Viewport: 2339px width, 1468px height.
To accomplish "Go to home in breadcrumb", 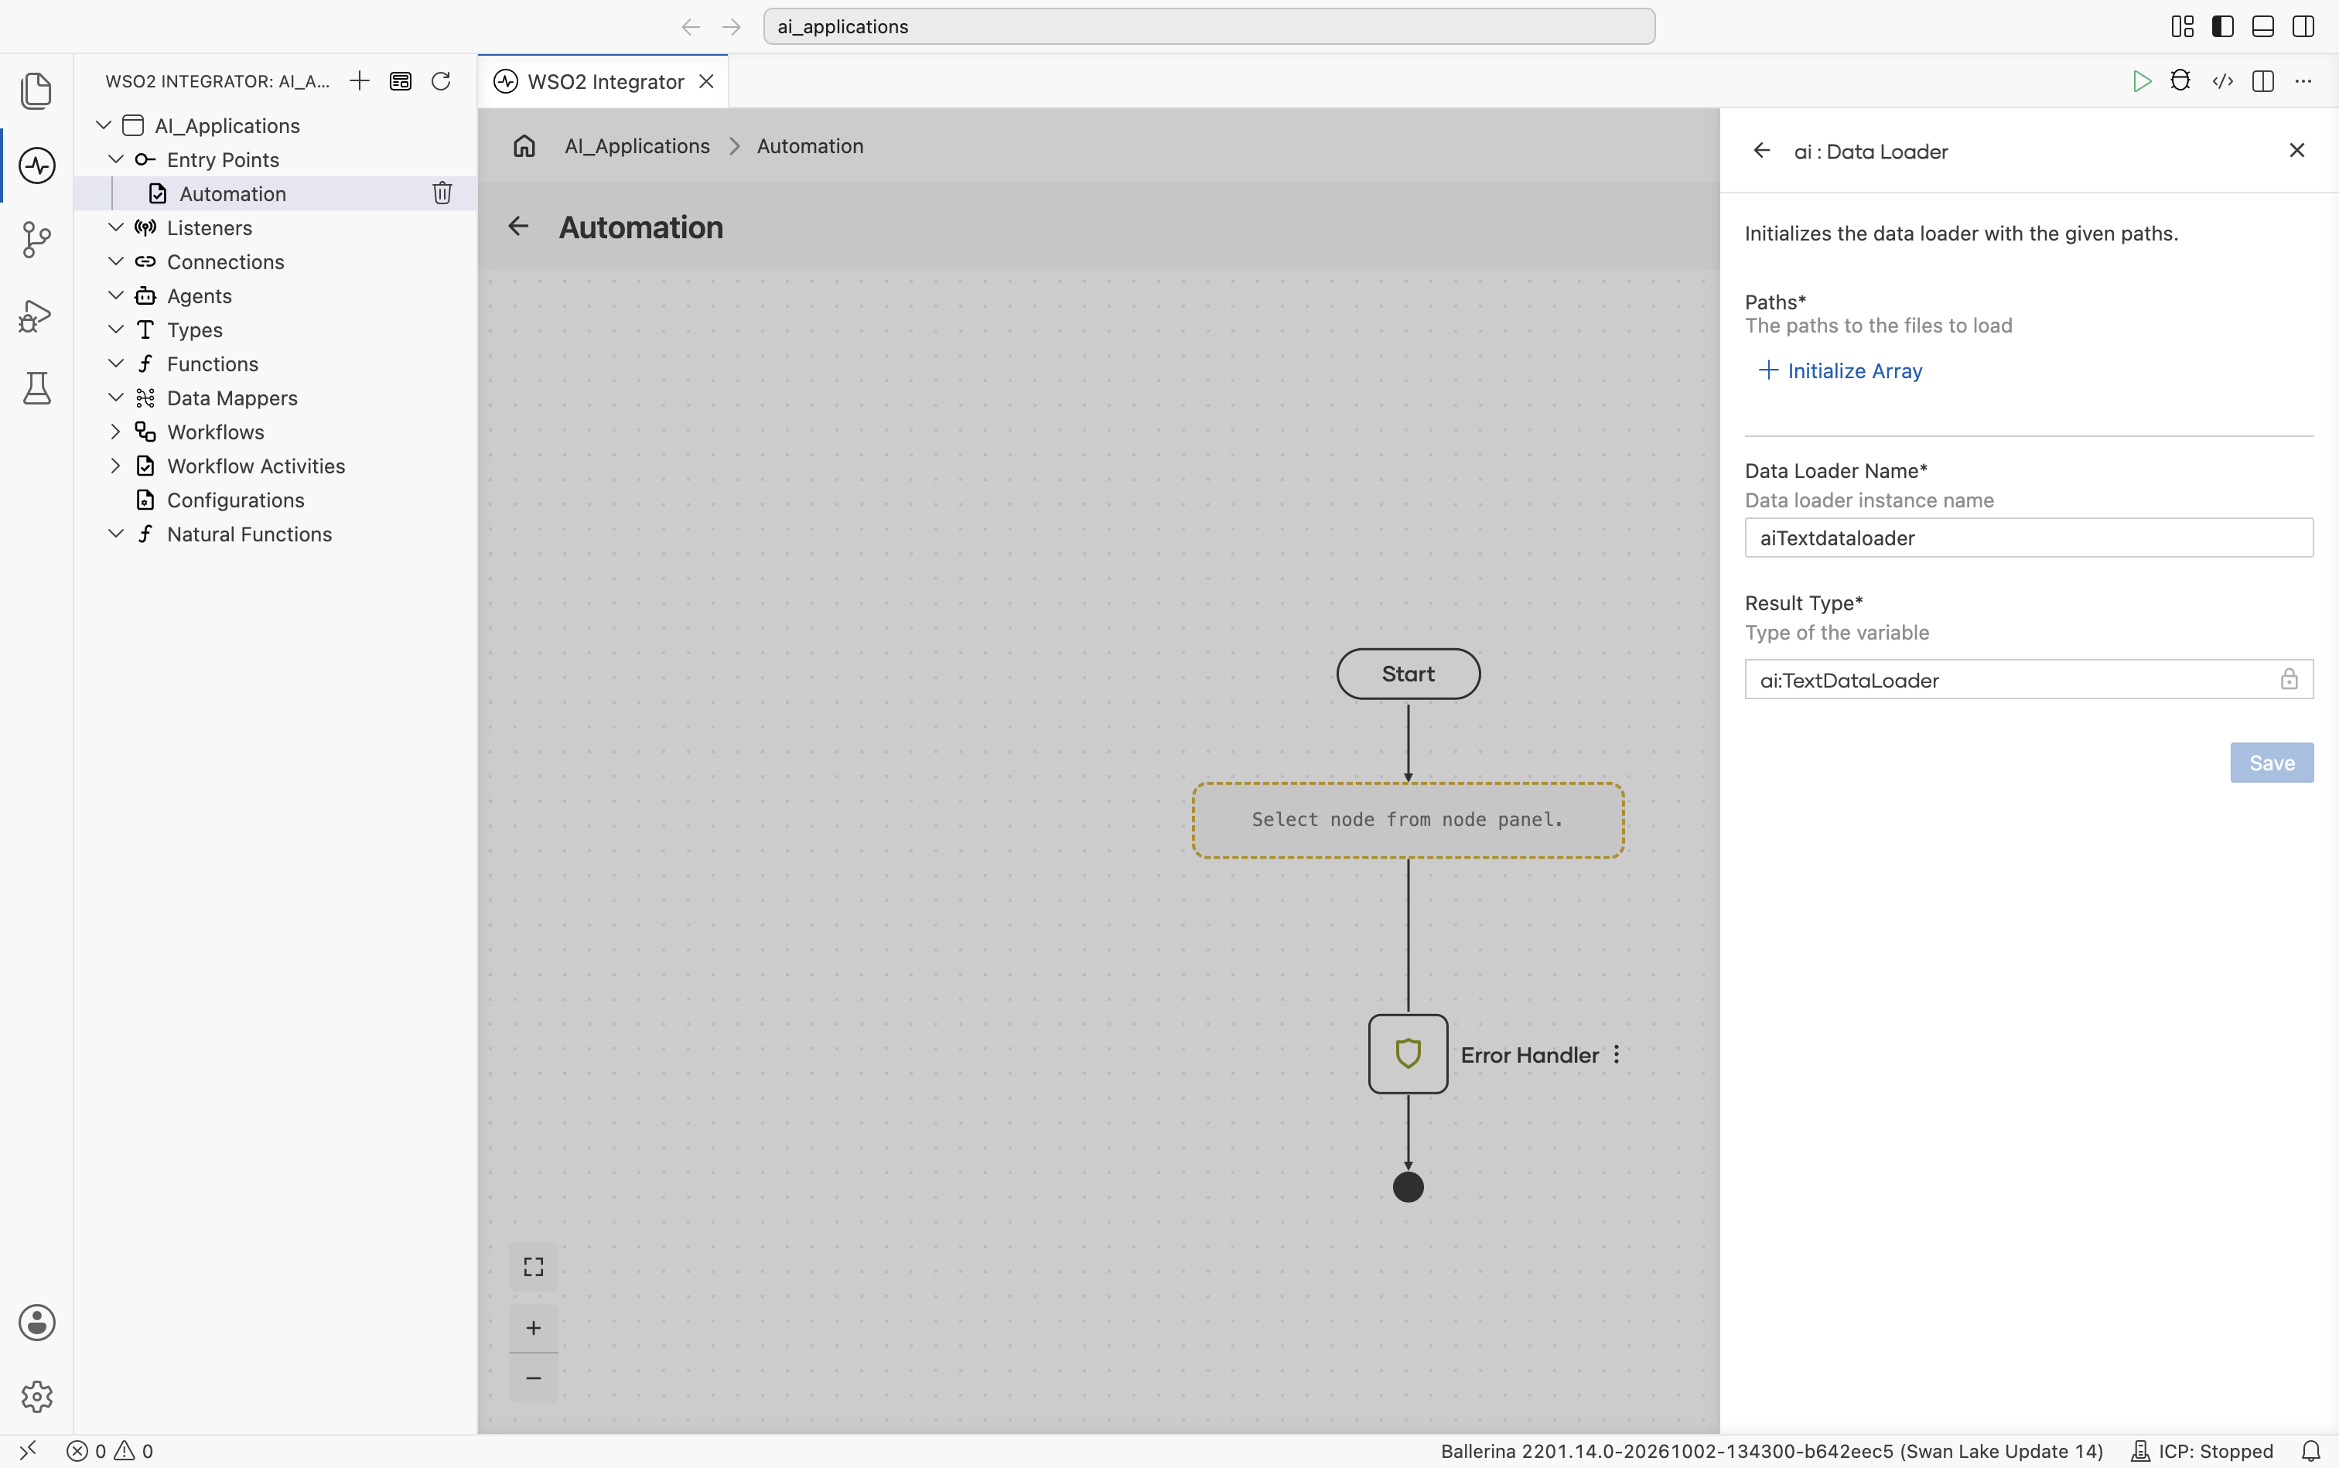I will click(524, 145).
